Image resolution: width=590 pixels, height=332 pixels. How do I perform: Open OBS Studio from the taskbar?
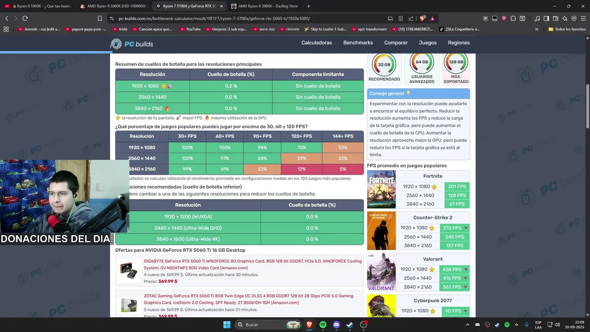coord(364,325)
